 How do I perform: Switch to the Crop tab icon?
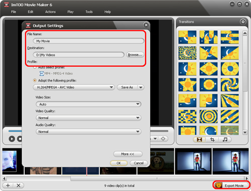pos(212,139)
